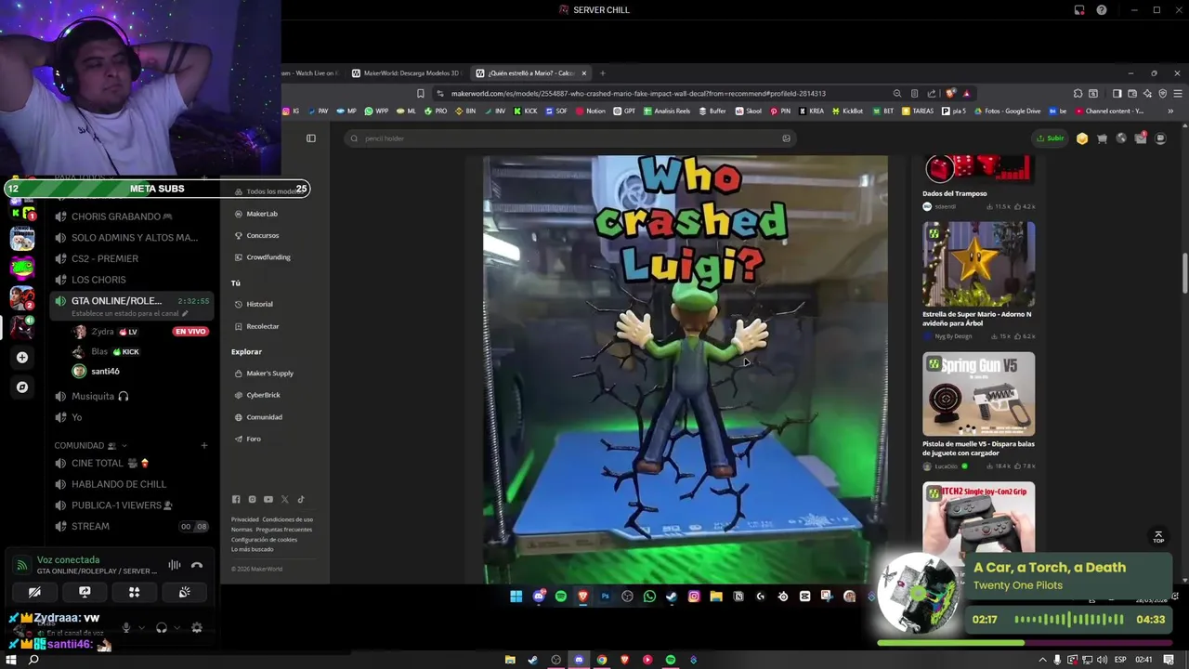Open Brave browser main menu
The image size is (1189, 669).
1178,93
